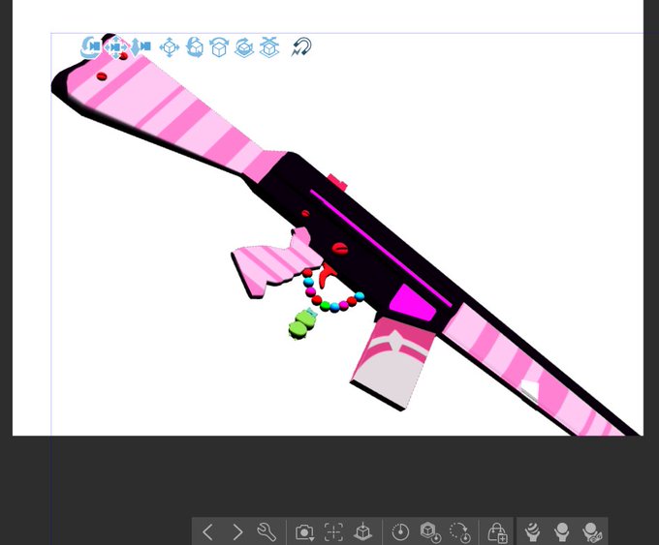The image size is (659, 545).
Task: Select the rotate object on vertical plane icon
Action: coord(219,47)
